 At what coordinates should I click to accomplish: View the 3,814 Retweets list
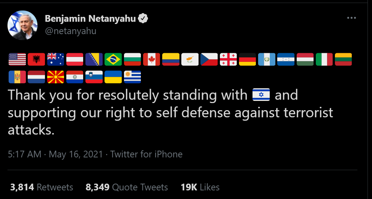(42, 187)
